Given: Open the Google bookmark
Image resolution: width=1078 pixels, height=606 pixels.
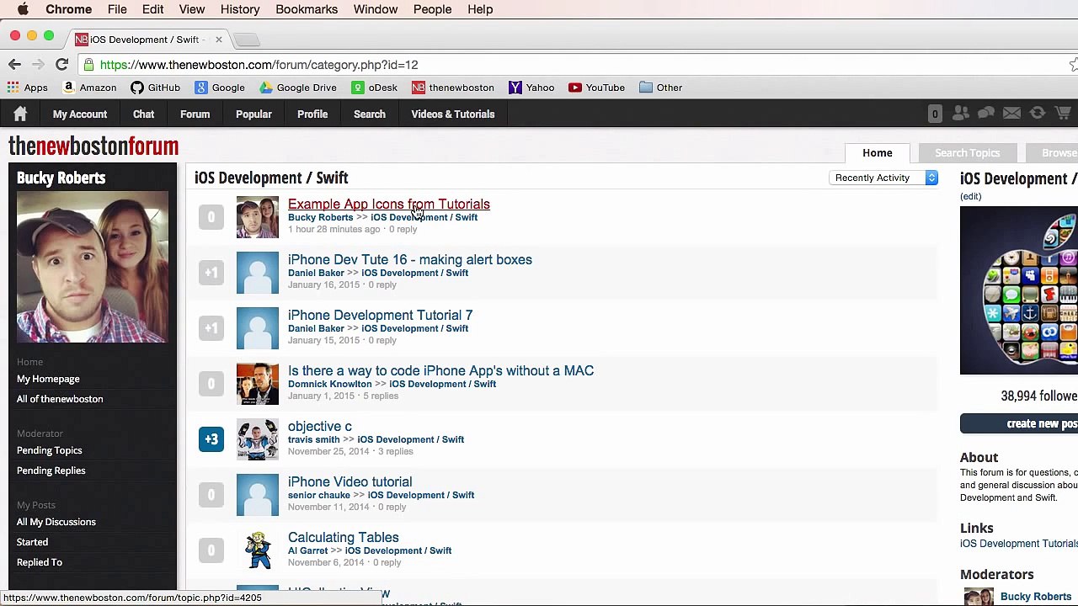Looking at the screenshot, I should click(x=220, y=88).
